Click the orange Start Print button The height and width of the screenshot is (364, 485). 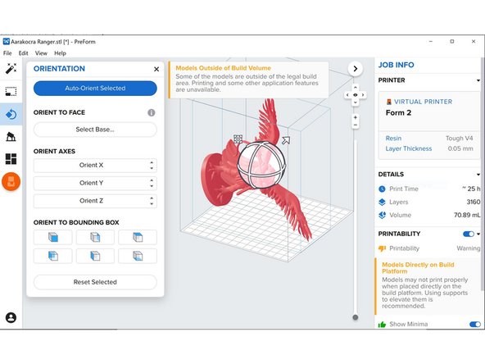click(11, 181)
